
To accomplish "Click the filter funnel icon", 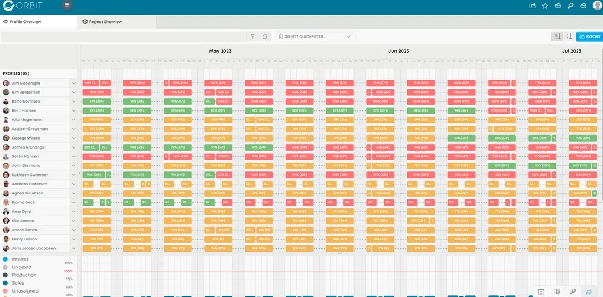I will point(252,36).
